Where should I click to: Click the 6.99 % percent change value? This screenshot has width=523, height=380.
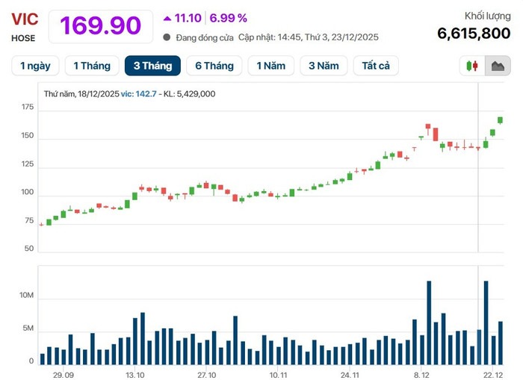[229, 18]
